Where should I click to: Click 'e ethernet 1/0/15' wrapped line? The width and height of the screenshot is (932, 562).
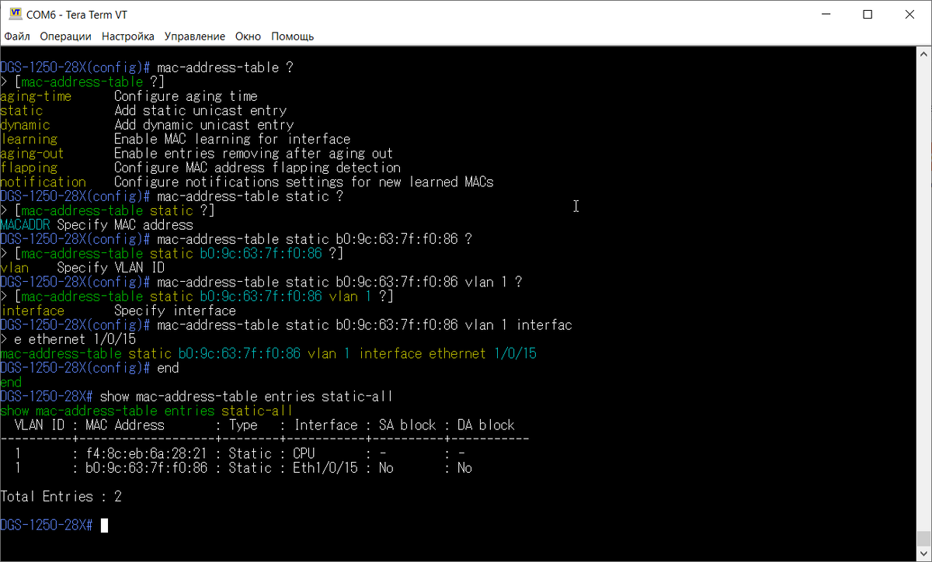(75, 339)
